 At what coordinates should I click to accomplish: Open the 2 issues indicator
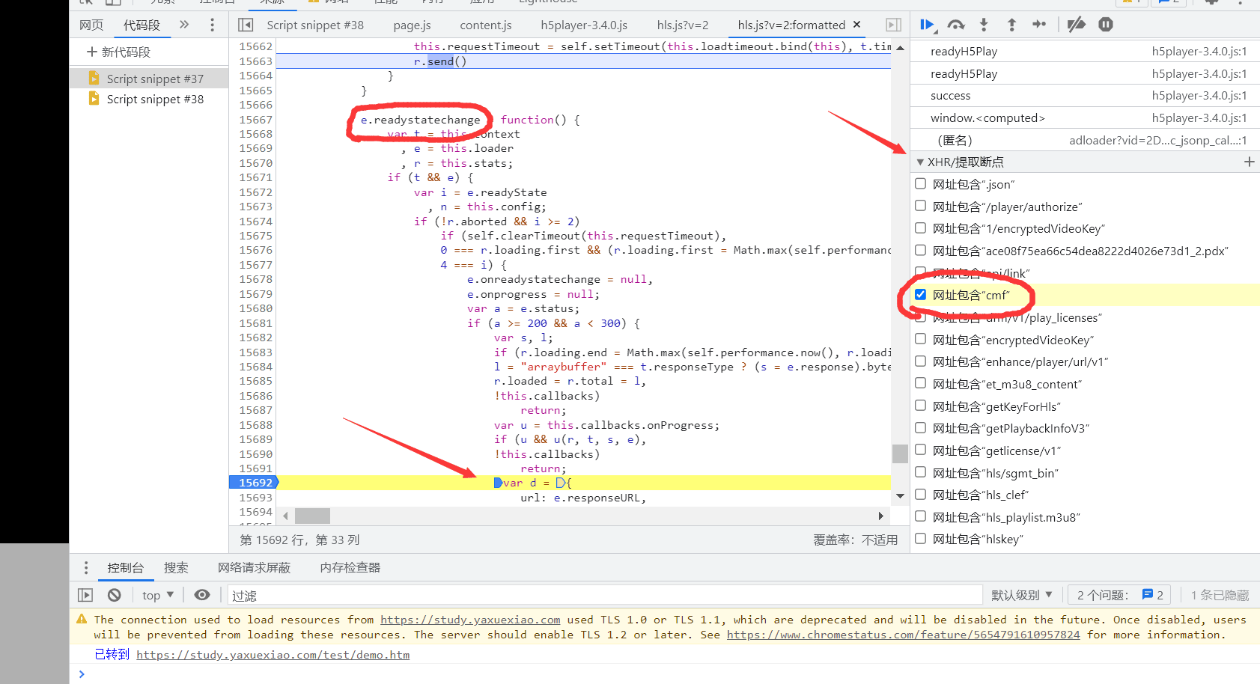click(1119, 595)
